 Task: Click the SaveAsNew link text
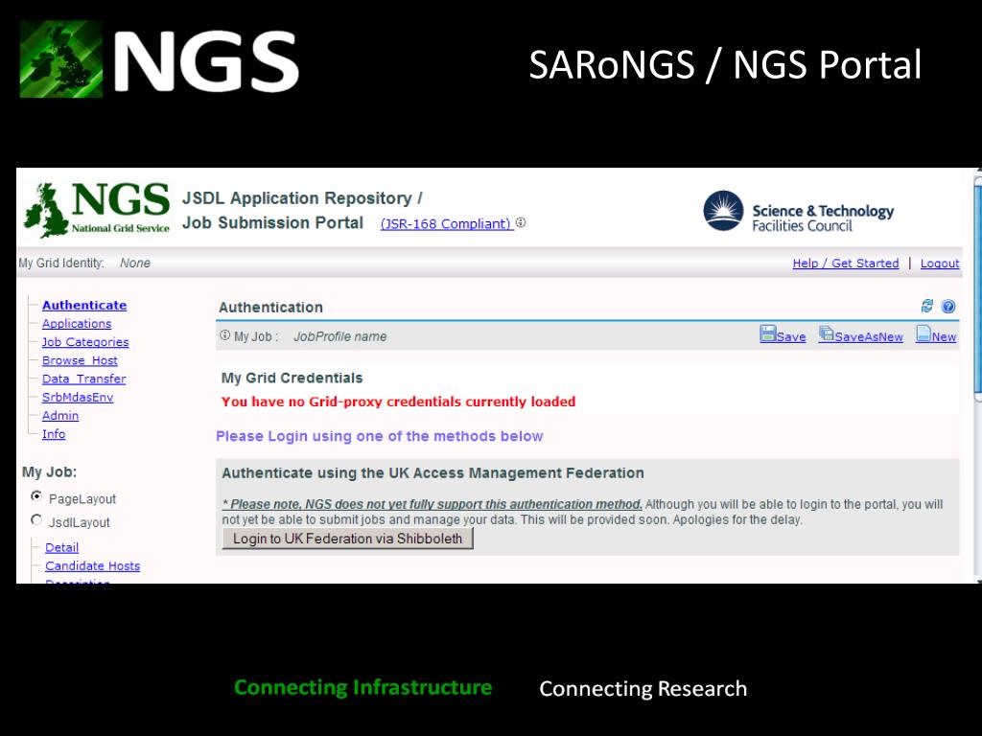tap(869, 336)
